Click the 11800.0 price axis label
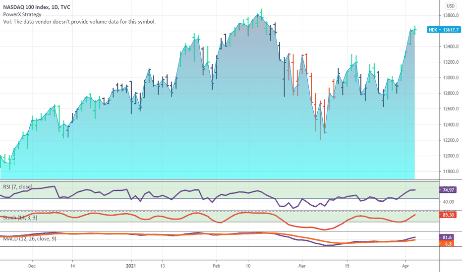462x272 pixels. click(451, 172)
